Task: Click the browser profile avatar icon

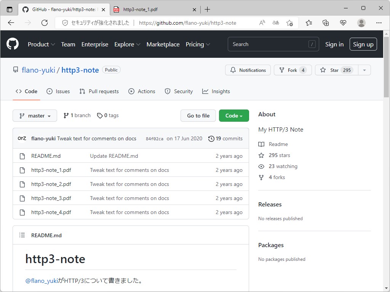Action: click(x=361, y=23)
